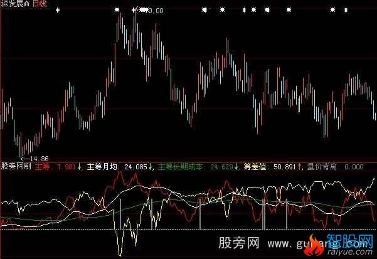The width and height of the screenshot is (377, 259).
Task: Select the 量价背离 0.000 value
Action: tap(335, 167)
